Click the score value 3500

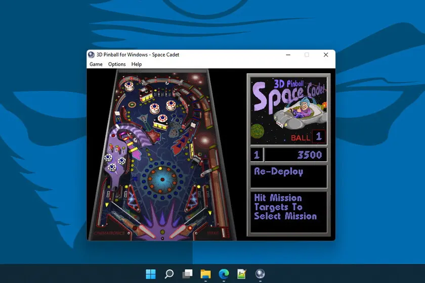point(310,155)
